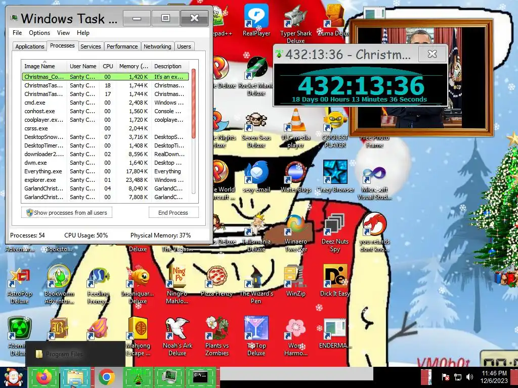Open Word Harmony desktop icon

tap(295, 336)
